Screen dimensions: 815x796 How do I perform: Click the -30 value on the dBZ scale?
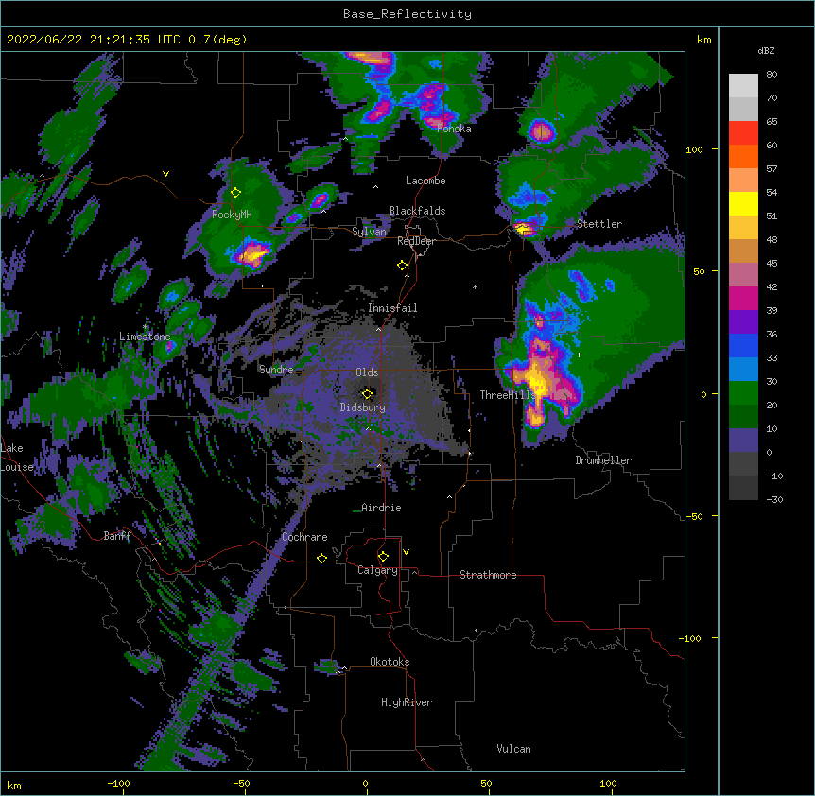click(x=774, y=499)
